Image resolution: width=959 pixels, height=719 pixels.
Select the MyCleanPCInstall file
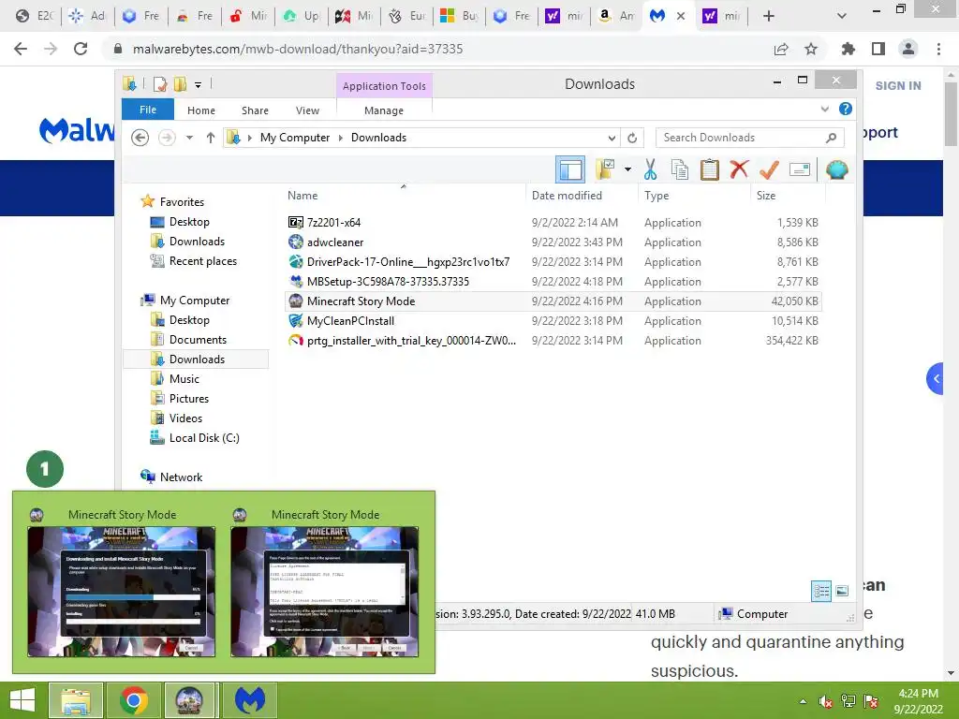(x=350, y=320)
